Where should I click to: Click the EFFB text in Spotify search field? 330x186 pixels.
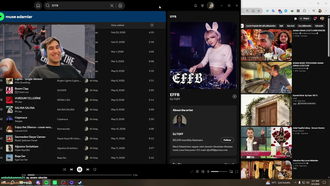tap(55, 5)
